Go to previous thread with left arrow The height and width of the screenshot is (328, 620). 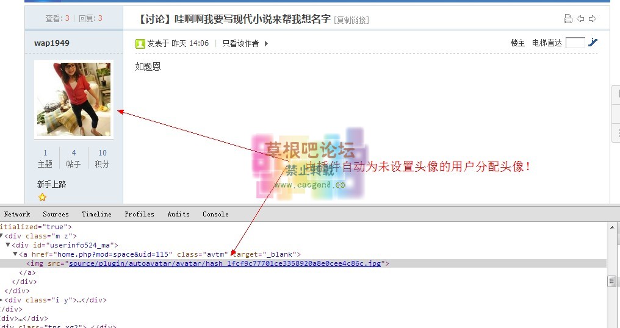point(580,19)
